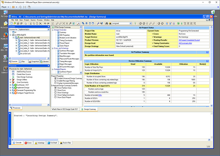This screenshot has height=156, width=220.
Task: Click the Save All toolbar icon
Action: point(21,24)
